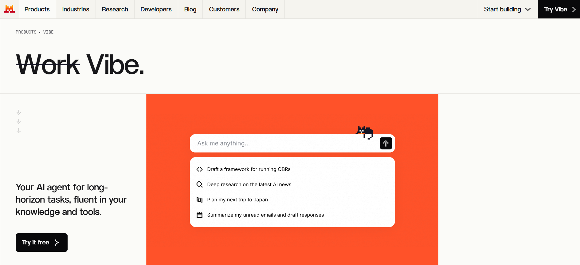Open the Products menu
Viewport: 580px width, 265px height.
tap(37, 9)
